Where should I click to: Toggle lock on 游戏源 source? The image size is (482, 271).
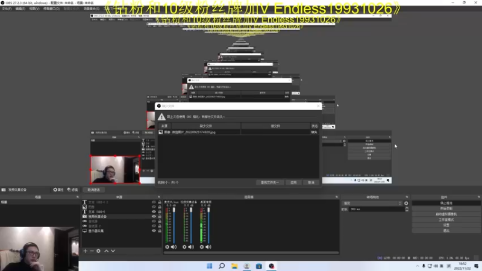tap(160, 221)
